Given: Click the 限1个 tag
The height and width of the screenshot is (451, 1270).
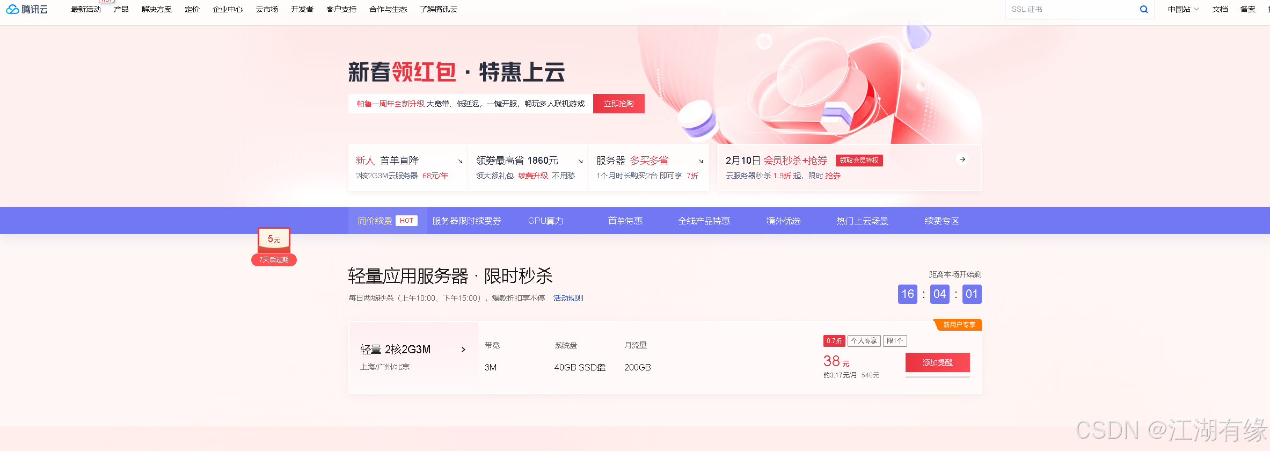Looking at the screenshot, I should (x=895, y=341).
